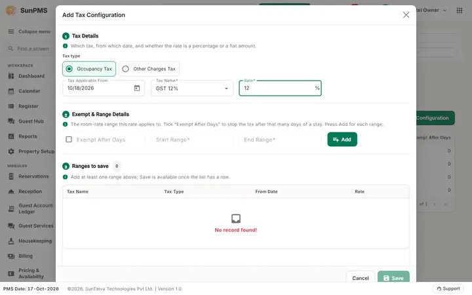This screenshot has height=295, width=472.
Task: Click the From Date column header
Action: [x=266, y=191]
